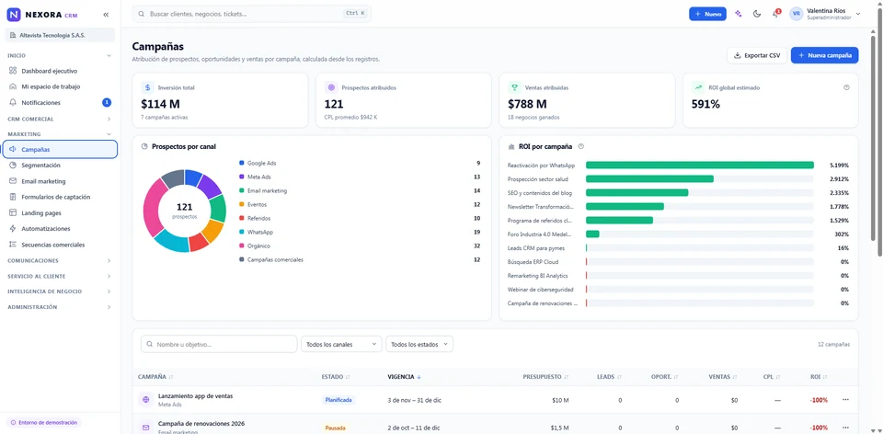Open the Todos los estados dropdown
Image resolution: width=883 pixels, height=434 pixels.
point(419,344)
